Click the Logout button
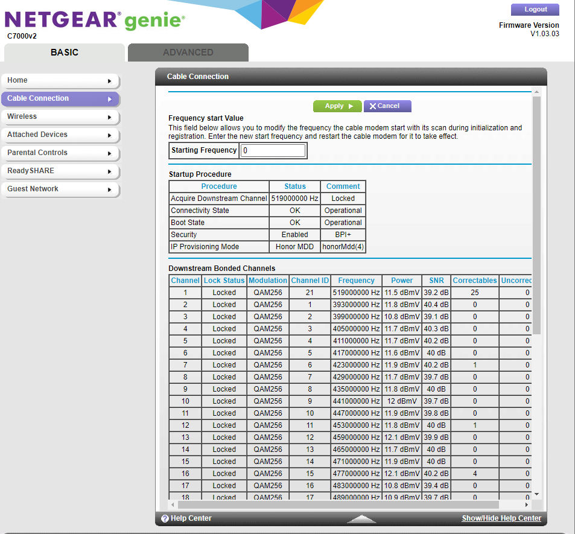 [x=535, y=9]
